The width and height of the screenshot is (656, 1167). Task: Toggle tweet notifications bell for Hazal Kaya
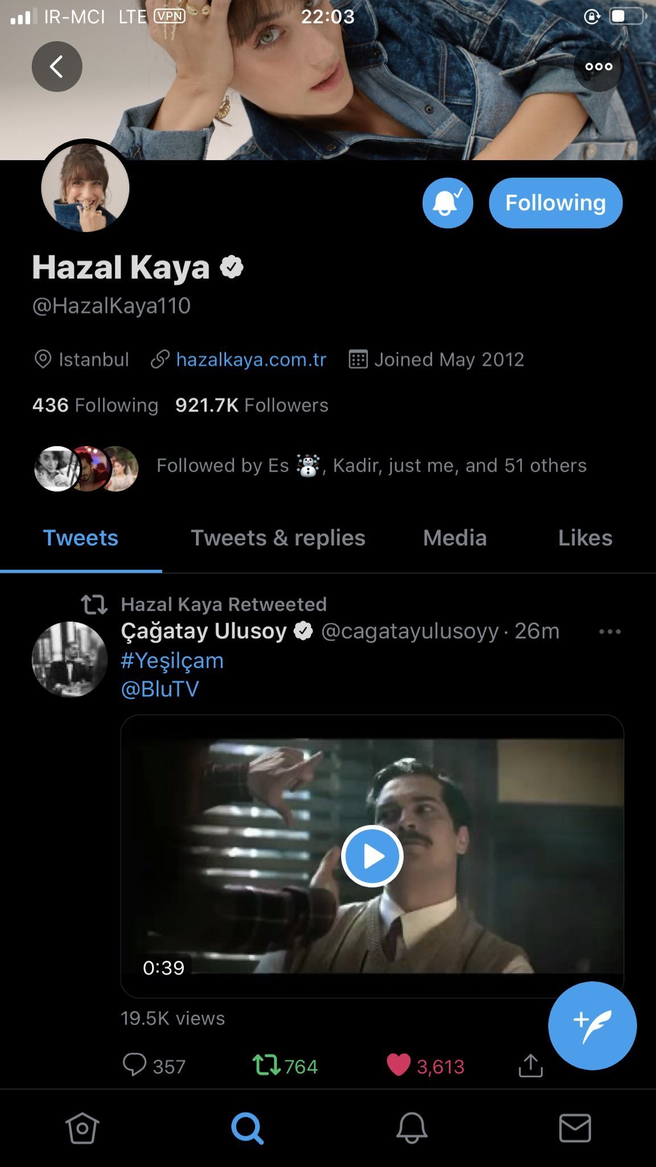pyautogui.click(x=448, y=203)
